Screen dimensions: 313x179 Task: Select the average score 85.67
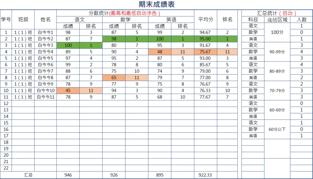[x=205, y=65]
